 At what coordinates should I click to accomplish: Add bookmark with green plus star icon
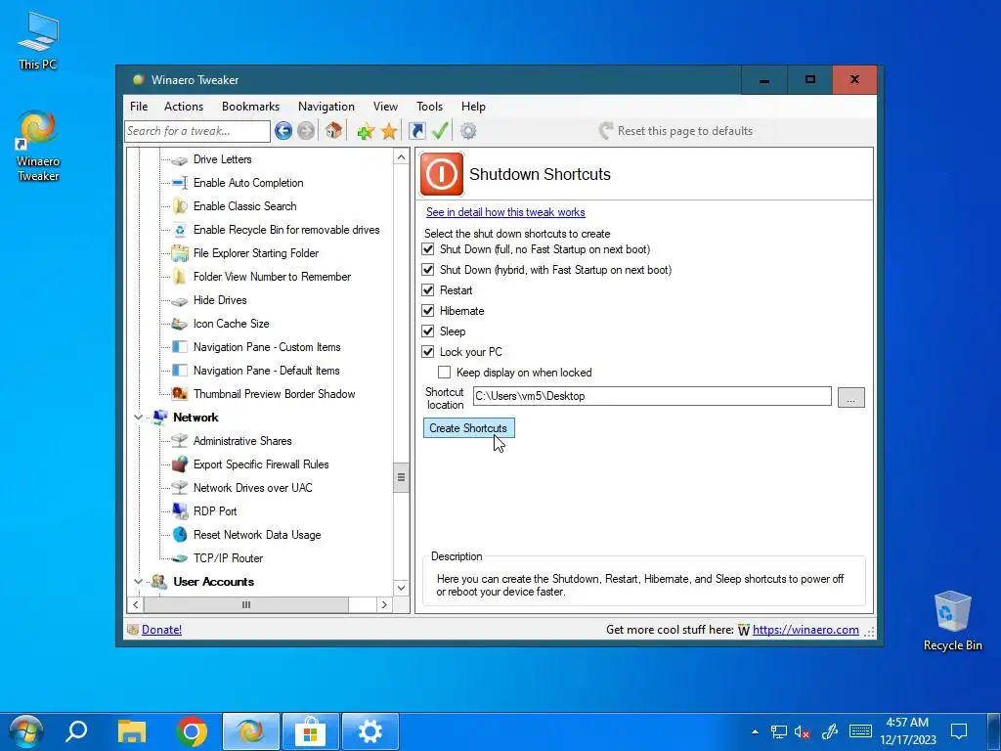366,132
